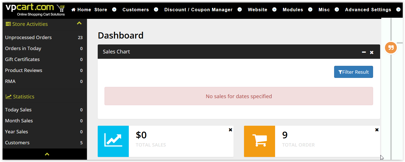405x162 pixels.
Task: Click the right vertical scrollbar track
Action: click(391, 101)
